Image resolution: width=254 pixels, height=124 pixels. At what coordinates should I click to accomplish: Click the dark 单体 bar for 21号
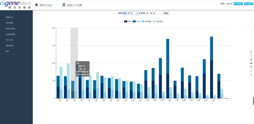pos(204,86)
